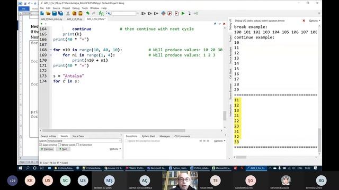Click the Python logo toolbar icon
This screenshot has width=339, height=190.
click(x=164, y=13)
